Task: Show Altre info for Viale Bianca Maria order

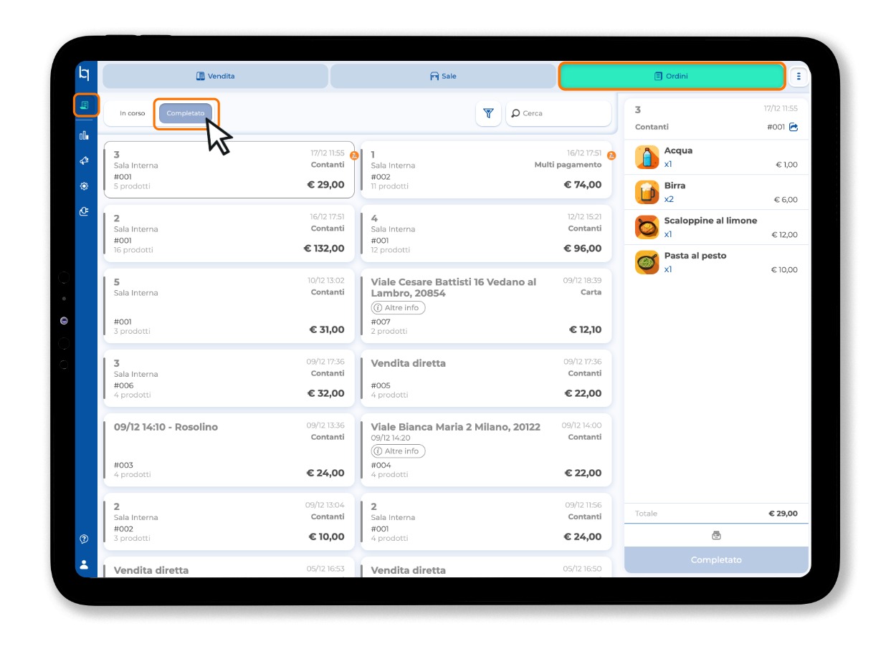Action: pyautogui.click(x=398, y=451)
